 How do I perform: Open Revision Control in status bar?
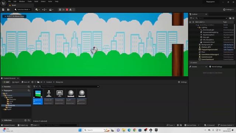coord(226,125)
